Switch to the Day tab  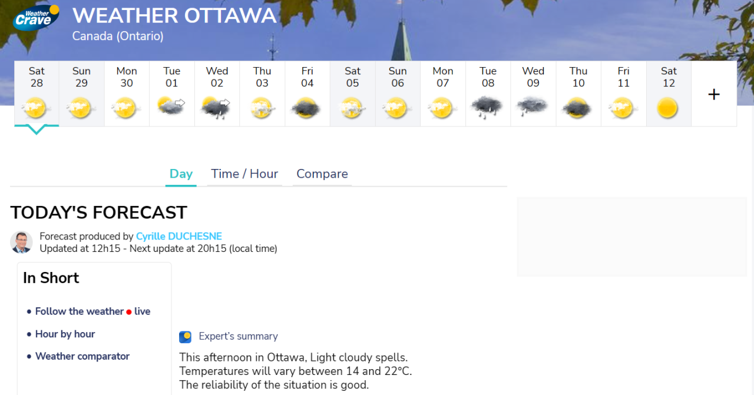coord(181,174)
